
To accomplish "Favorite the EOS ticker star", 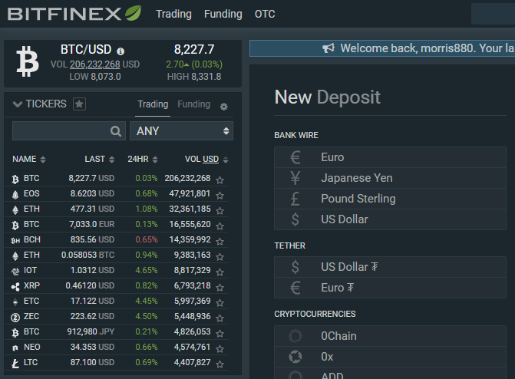I will (x=220, y=195).
